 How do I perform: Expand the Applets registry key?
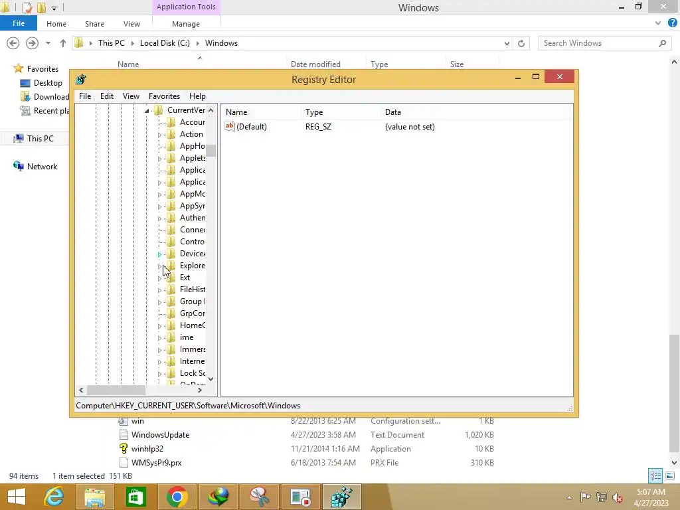pyautogui.click(x=159, y=159)
